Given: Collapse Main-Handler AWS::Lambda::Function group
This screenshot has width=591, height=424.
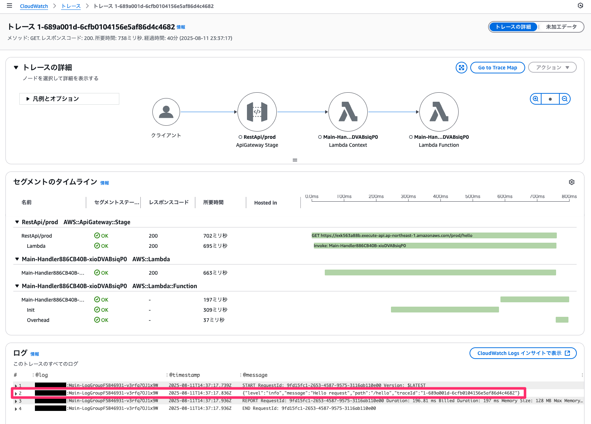Looking at the screenshot, I should pos(17,286).
